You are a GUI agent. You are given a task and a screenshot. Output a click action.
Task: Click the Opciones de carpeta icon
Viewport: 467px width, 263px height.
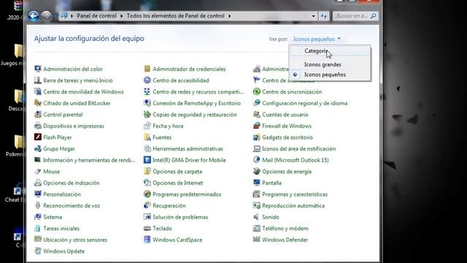[147, 172]
